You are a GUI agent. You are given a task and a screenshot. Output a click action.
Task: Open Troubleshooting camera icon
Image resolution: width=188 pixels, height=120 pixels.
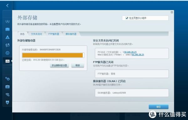[x=8, y=87]
